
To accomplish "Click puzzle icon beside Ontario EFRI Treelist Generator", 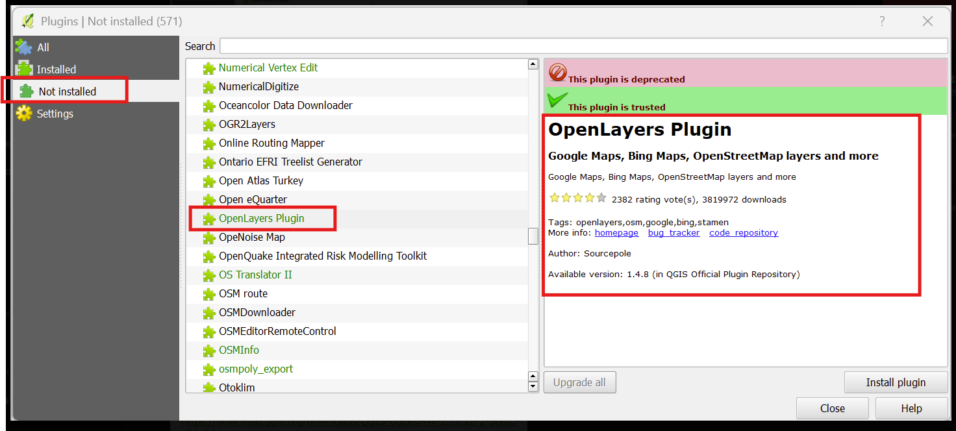I will click(x=209, y=162).
